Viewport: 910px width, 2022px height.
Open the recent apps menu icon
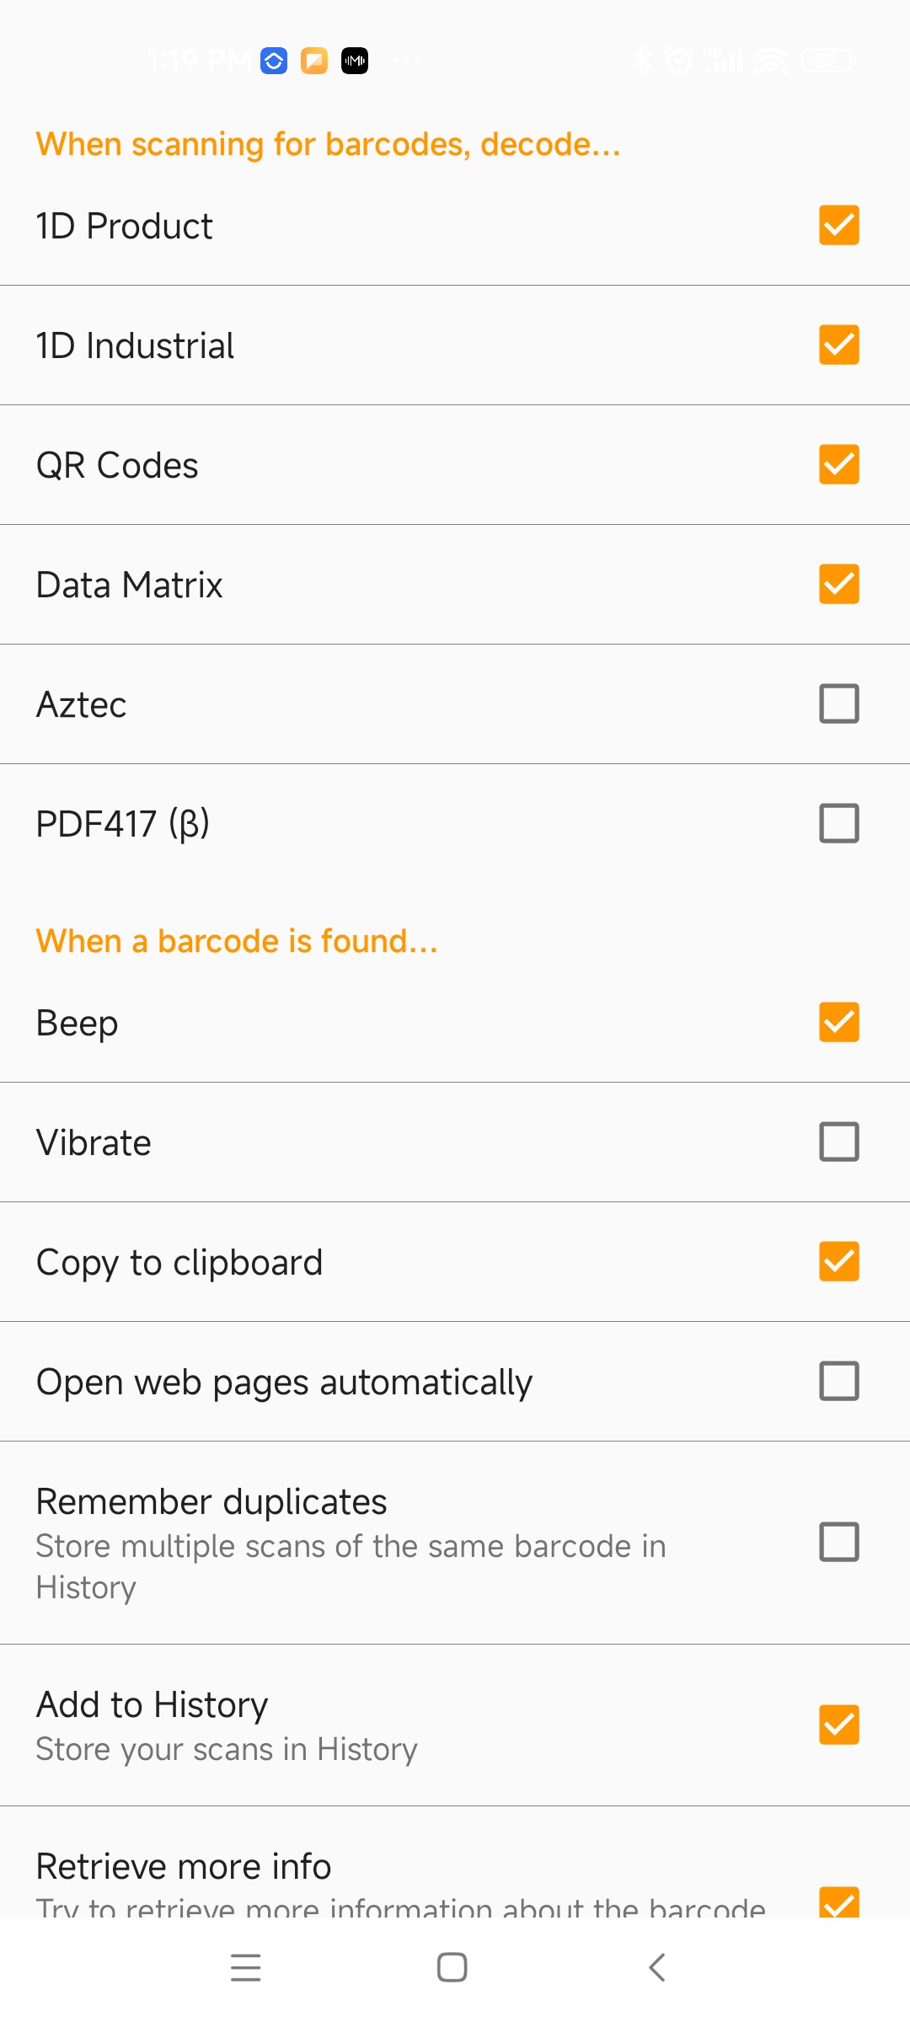246,1967
